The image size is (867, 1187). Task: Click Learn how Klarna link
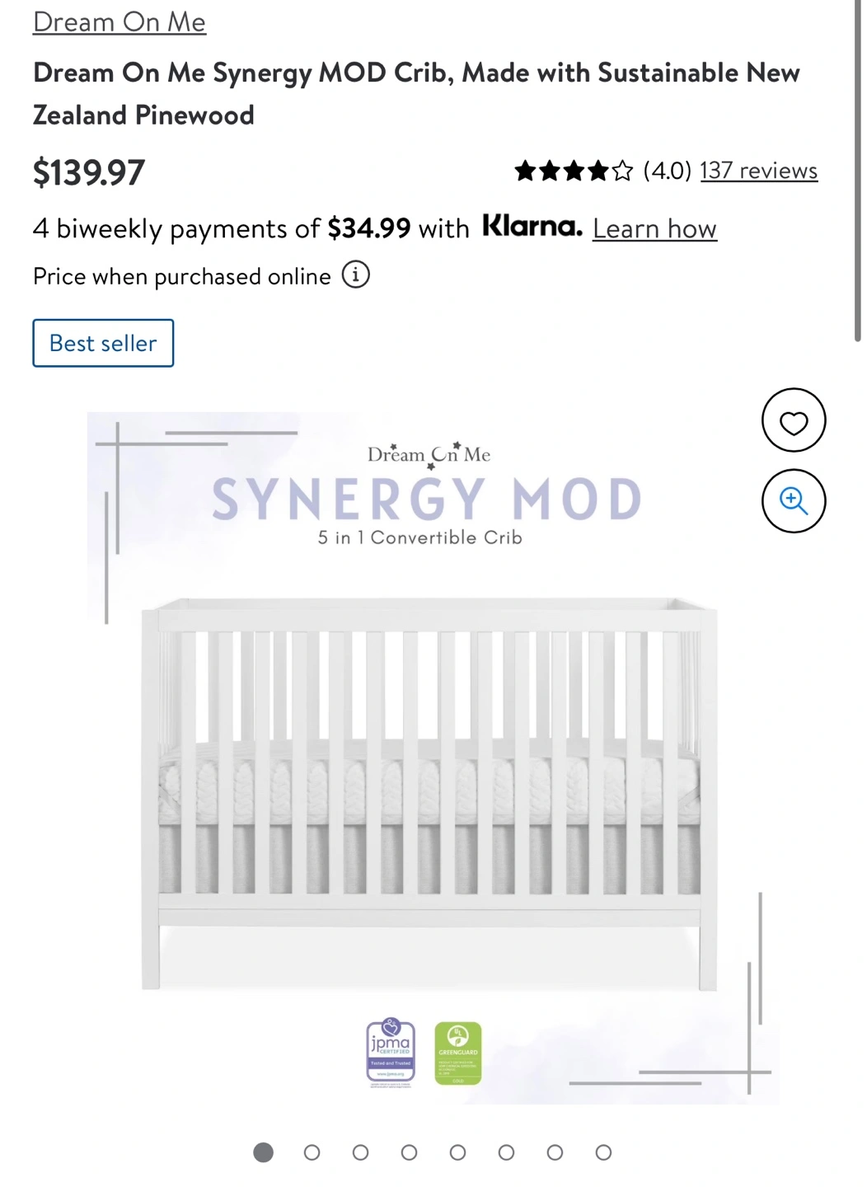click(x=654, y=228)
